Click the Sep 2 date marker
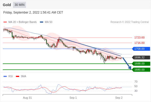151x102 pixels. (x=119, y=98)
